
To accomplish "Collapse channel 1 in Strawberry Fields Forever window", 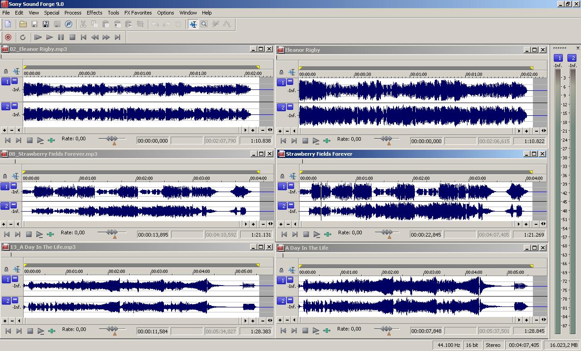I will point(291,186).
